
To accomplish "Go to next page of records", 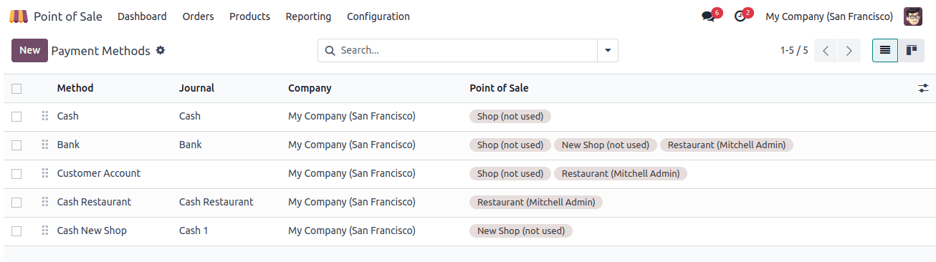I will pos(849,51).
